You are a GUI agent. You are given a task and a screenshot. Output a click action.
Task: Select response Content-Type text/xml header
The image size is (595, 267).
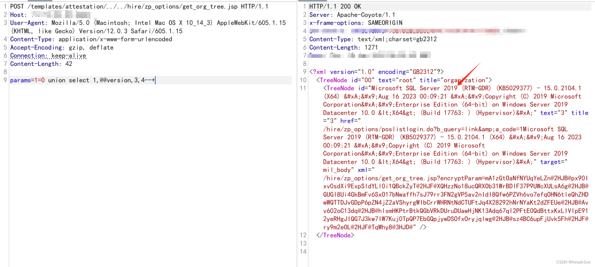point(373,39)
